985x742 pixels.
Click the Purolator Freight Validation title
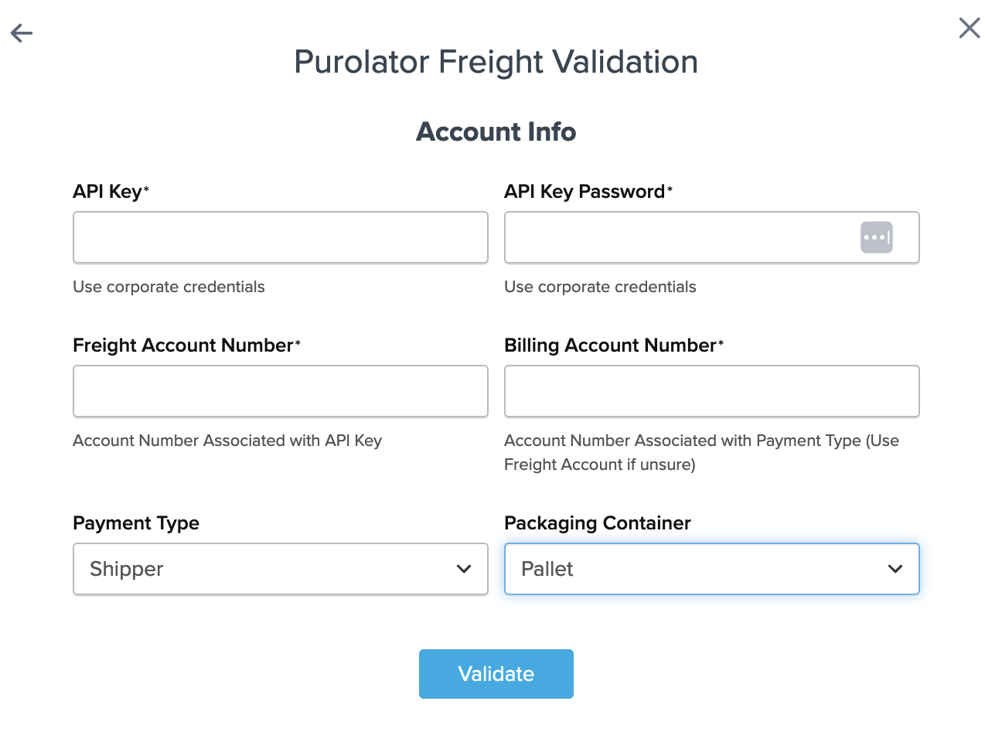pyautogui.click(x=496, y=62)
